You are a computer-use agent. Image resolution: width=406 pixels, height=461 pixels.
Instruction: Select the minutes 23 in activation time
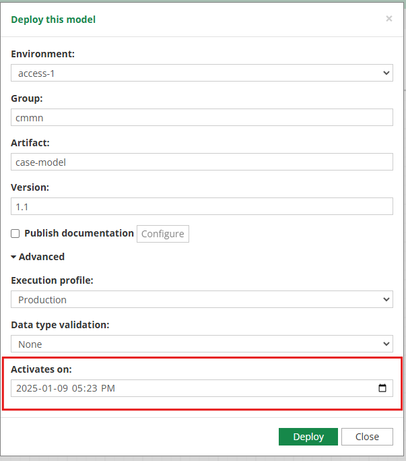[x=92, y=388]
